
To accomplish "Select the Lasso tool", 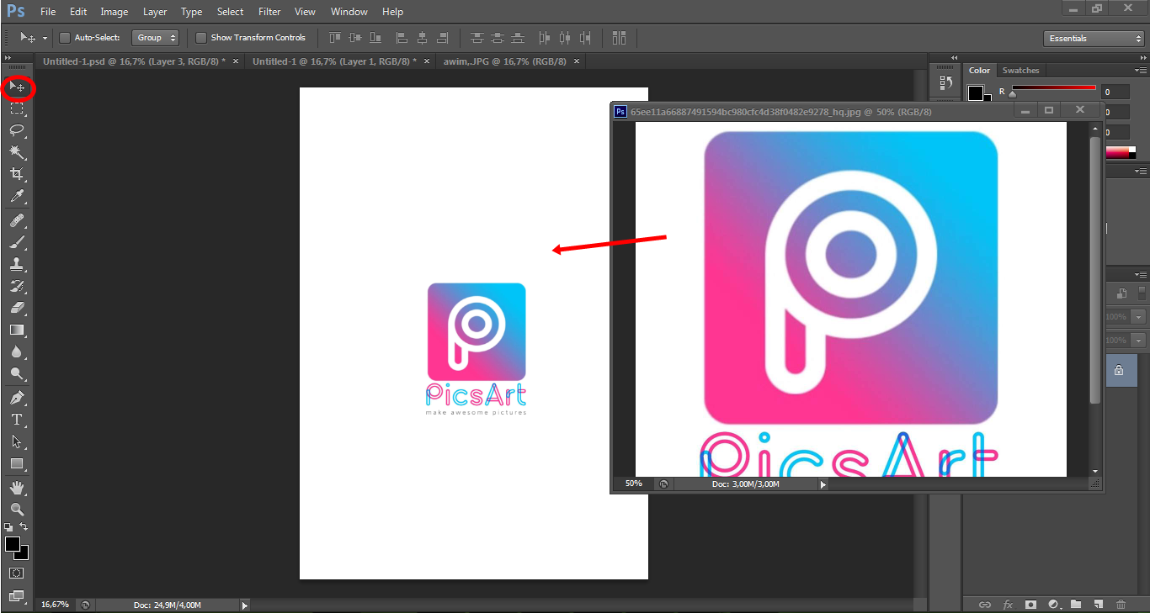I will coord(17,130).
